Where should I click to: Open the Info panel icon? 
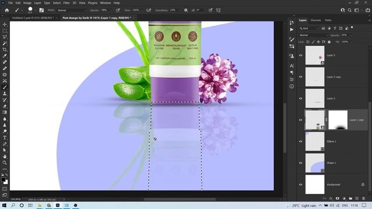(292, 87)
